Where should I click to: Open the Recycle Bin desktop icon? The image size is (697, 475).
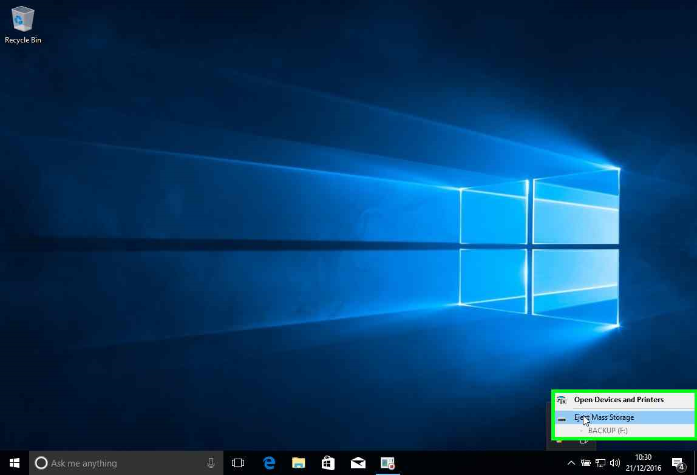click(x=22, y=25)
